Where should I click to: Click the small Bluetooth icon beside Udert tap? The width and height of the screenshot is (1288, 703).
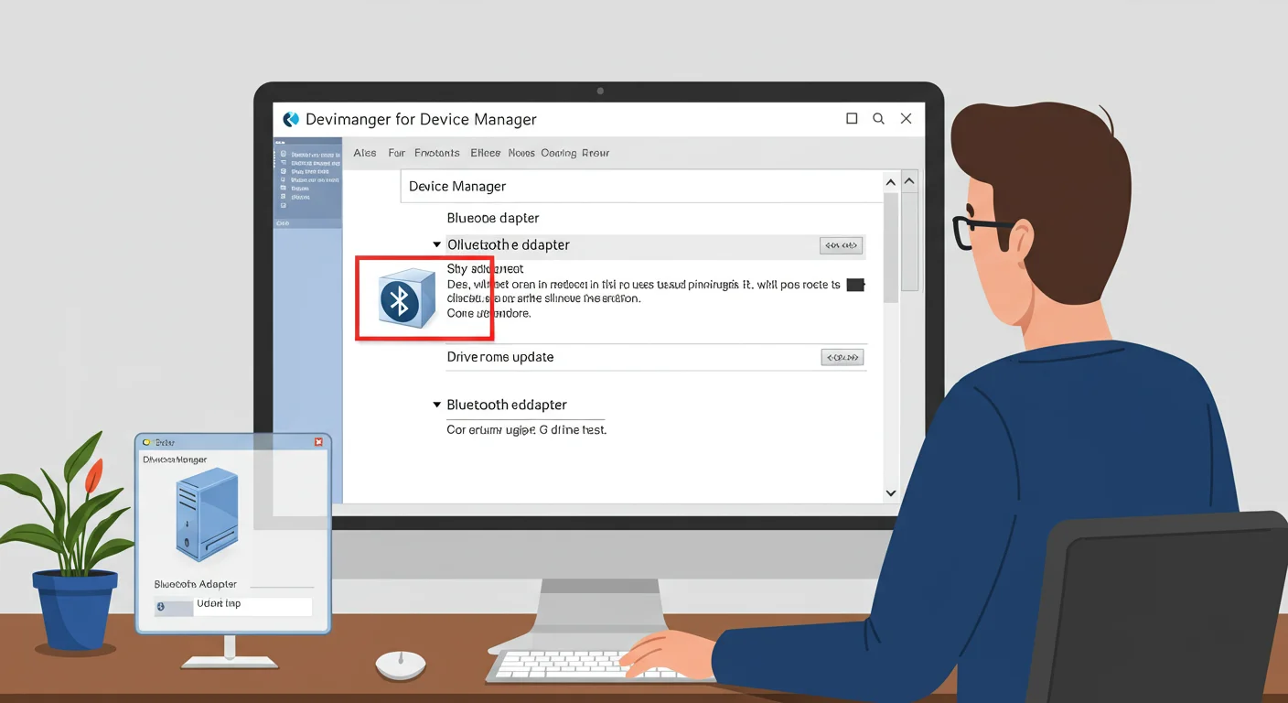pos(162,606)
